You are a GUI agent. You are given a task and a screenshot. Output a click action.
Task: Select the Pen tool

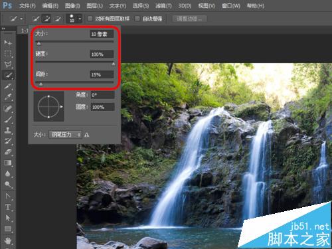point(8,196)
